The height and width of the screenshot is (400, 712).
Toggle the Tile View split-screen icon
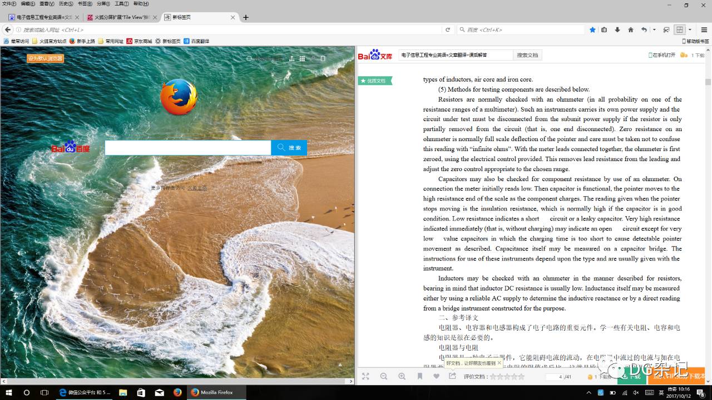679,29
